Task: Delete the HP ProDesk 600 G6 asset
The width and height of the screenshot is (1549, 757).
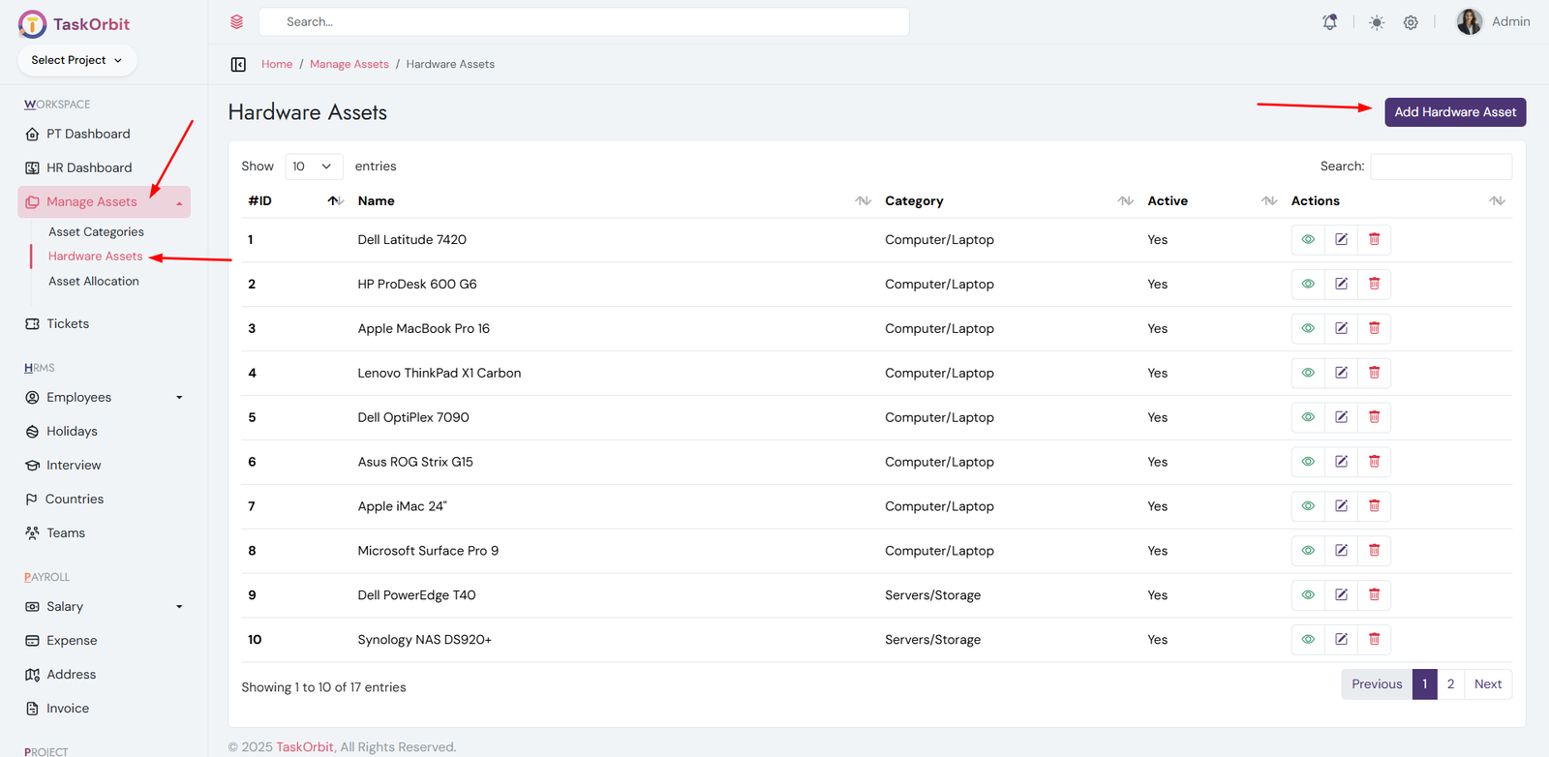Action: pyautogui.click(x=1374, y=285)
